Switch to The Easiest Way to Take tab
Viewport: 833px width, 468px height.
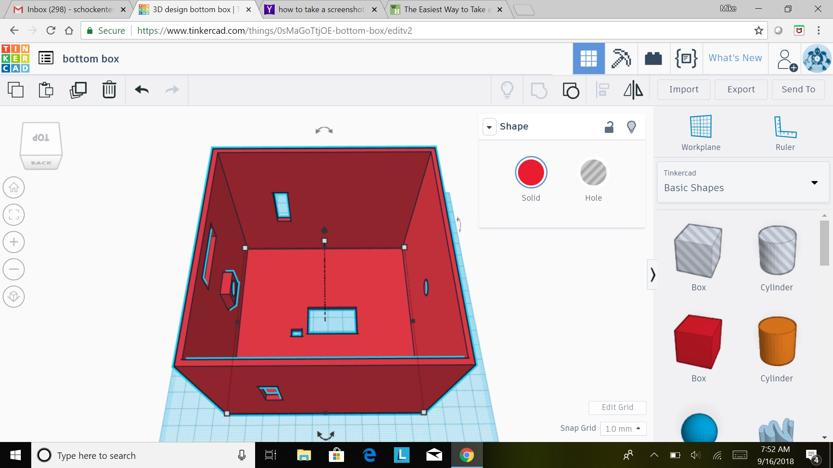(447, 9)
